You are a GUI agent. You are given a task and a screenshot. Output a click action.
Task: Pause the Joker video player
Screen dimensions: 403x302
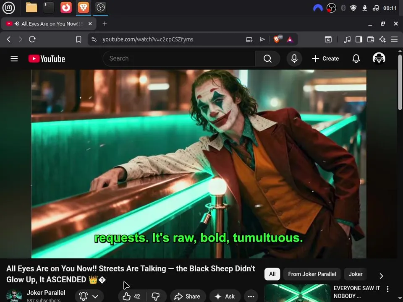coord(199,164)
